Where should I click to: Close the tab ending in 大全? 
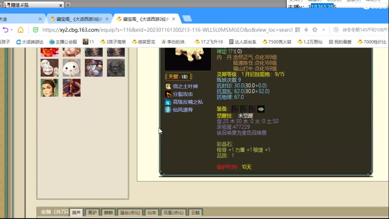coord(40,19)
